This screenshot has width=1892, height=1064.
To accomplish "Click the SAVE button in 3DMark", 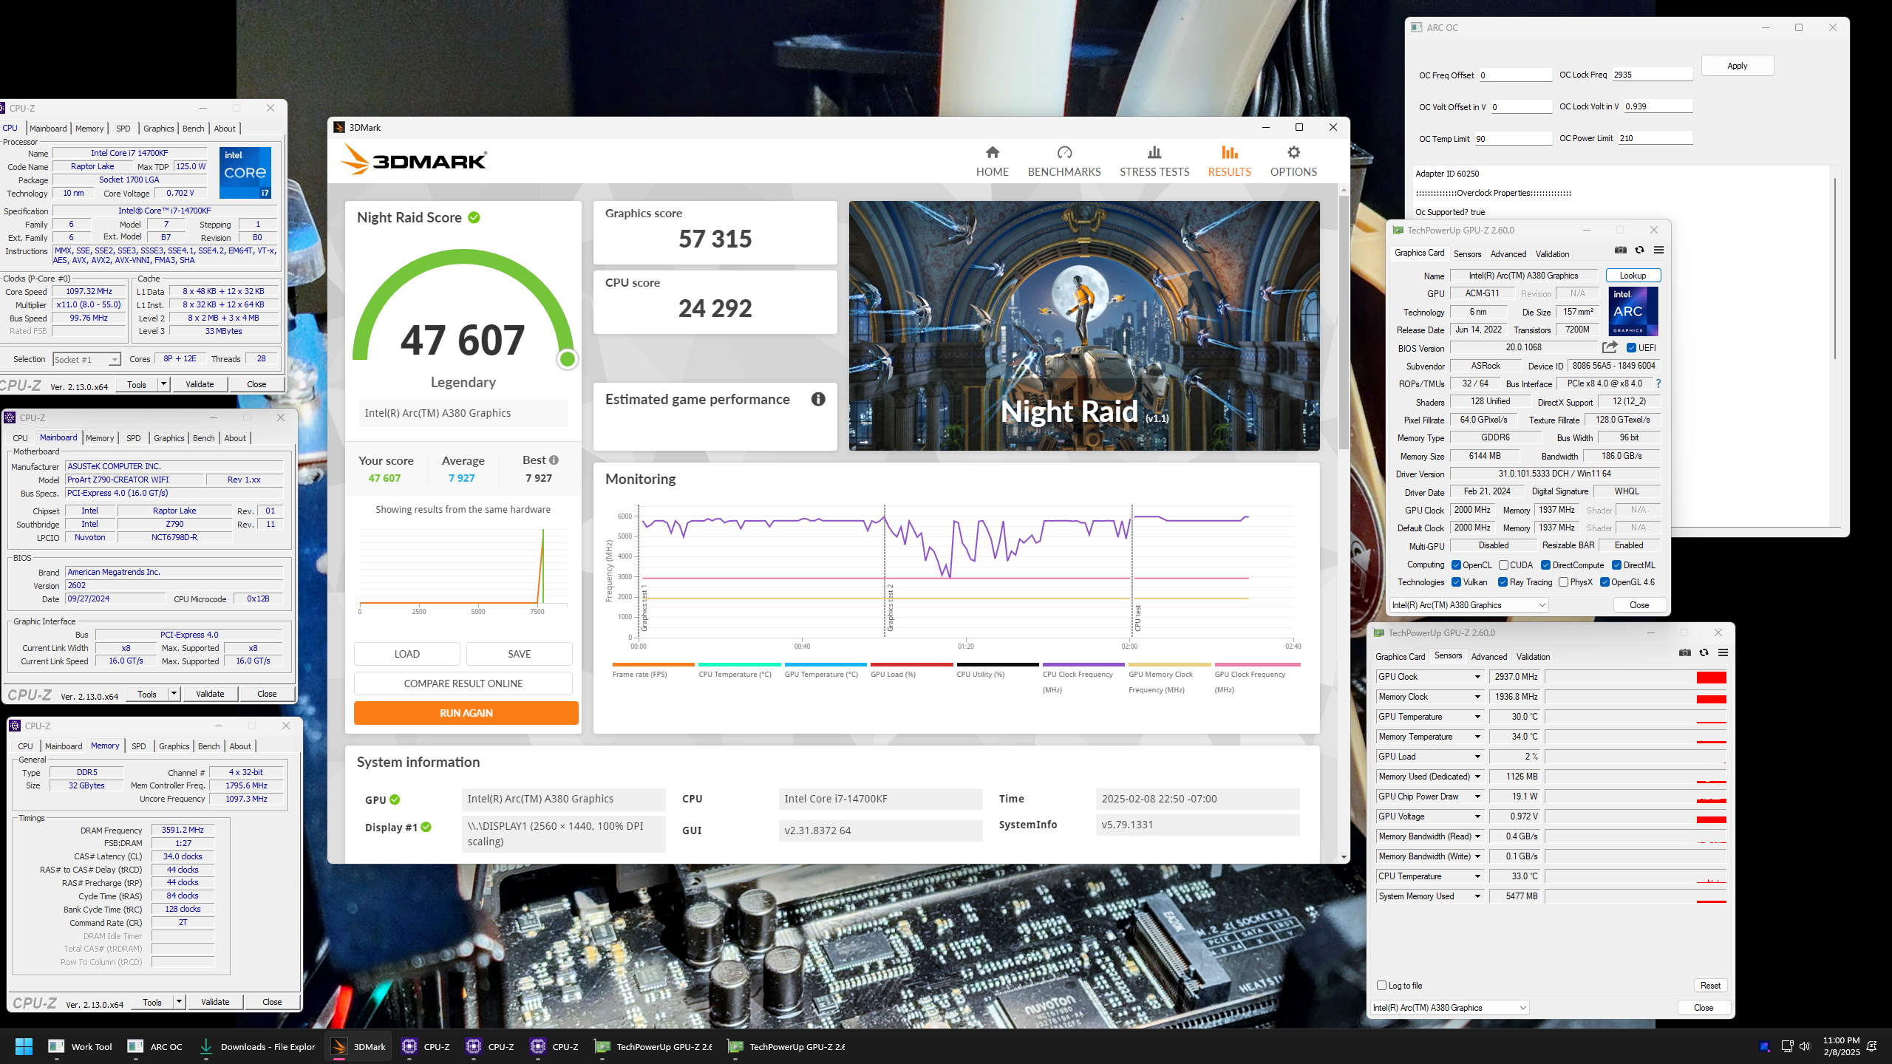I will pyautogui.click(x=519, y=654).
